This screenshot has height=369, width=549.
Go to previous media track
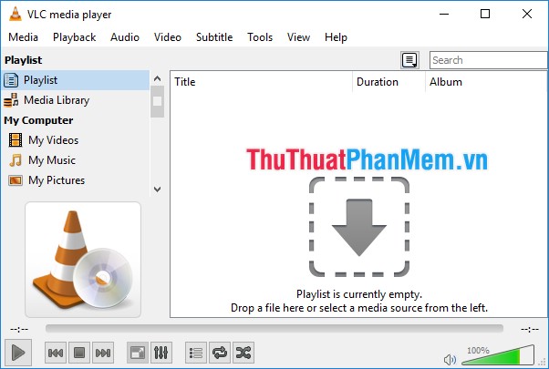[x=56, y=353]
